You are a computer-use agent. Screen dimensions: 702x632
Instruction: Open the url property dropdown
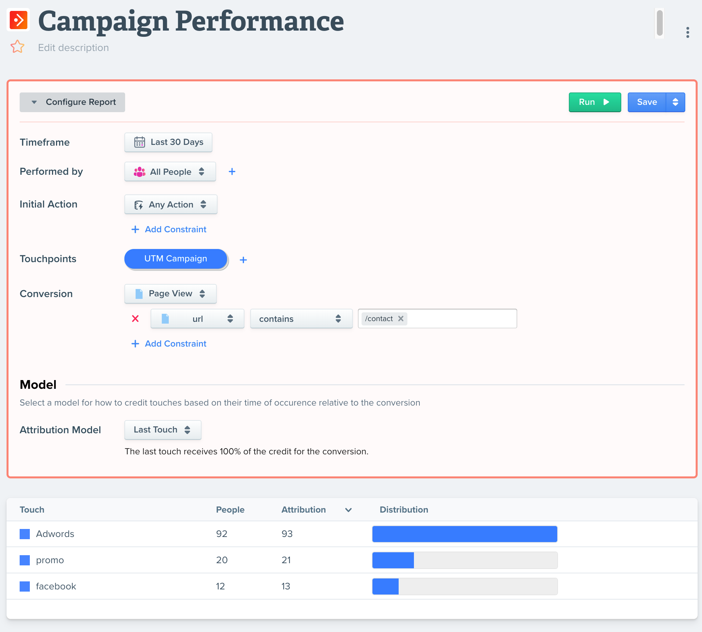[x=198, y=319]
